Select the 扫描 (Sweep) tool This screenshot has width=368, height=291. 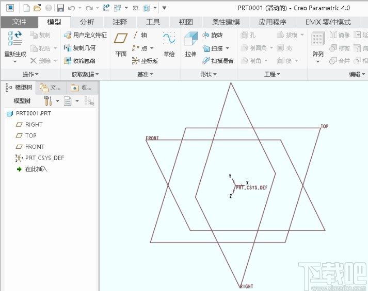213,48
